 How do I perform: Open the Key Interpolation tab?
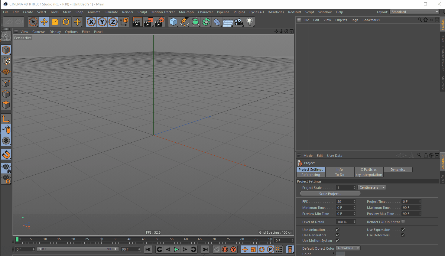369,175
